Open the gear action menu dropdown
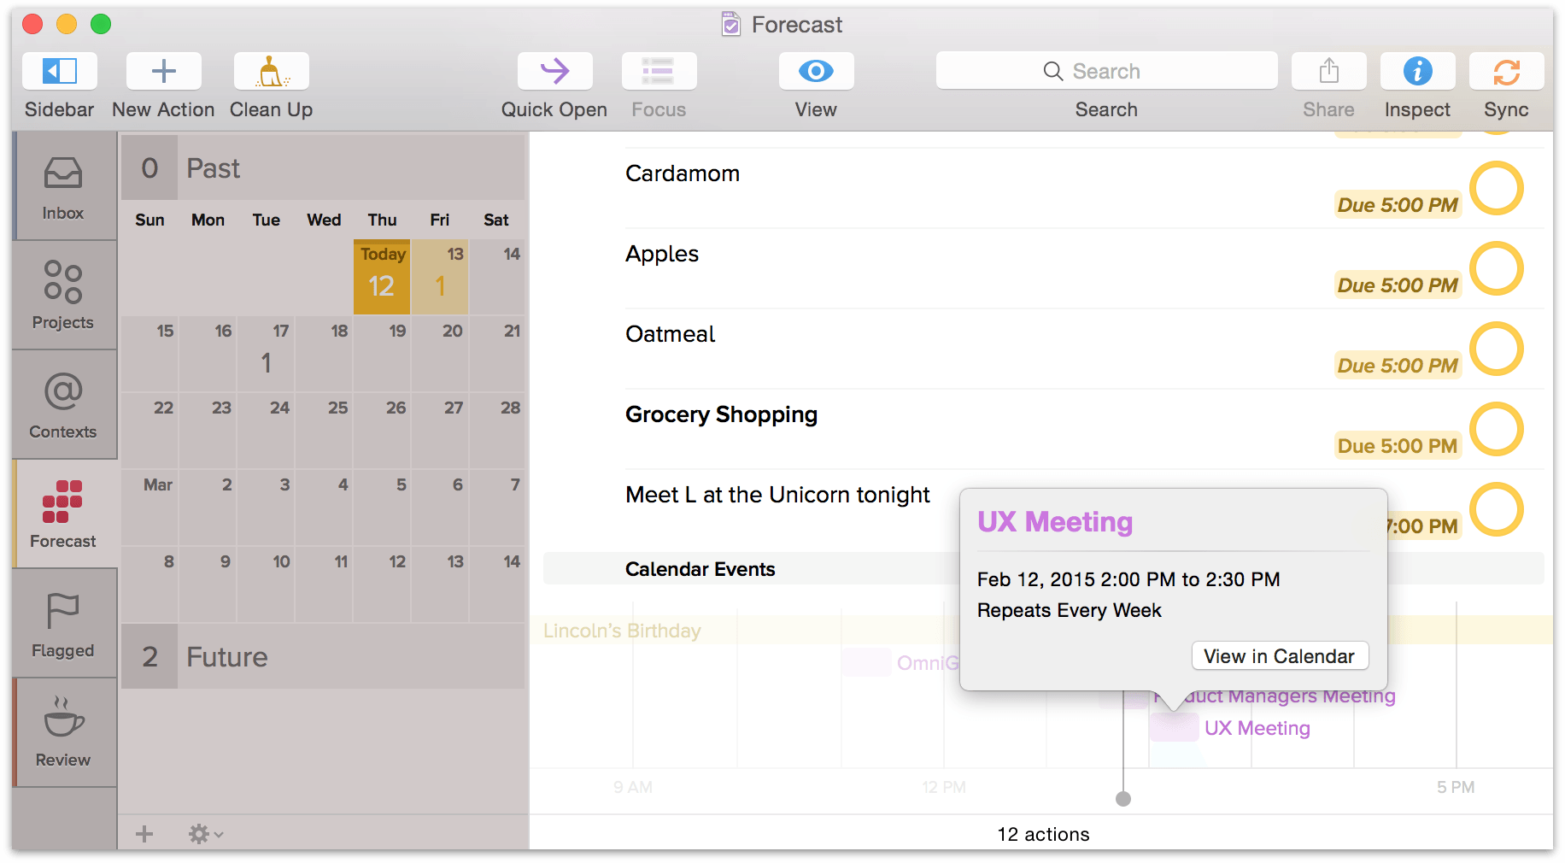This screenshot has height=863, width=1565. pos(205,834)
